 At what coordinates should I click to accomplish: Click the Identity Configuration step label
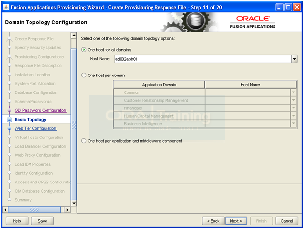pos(34,173)
